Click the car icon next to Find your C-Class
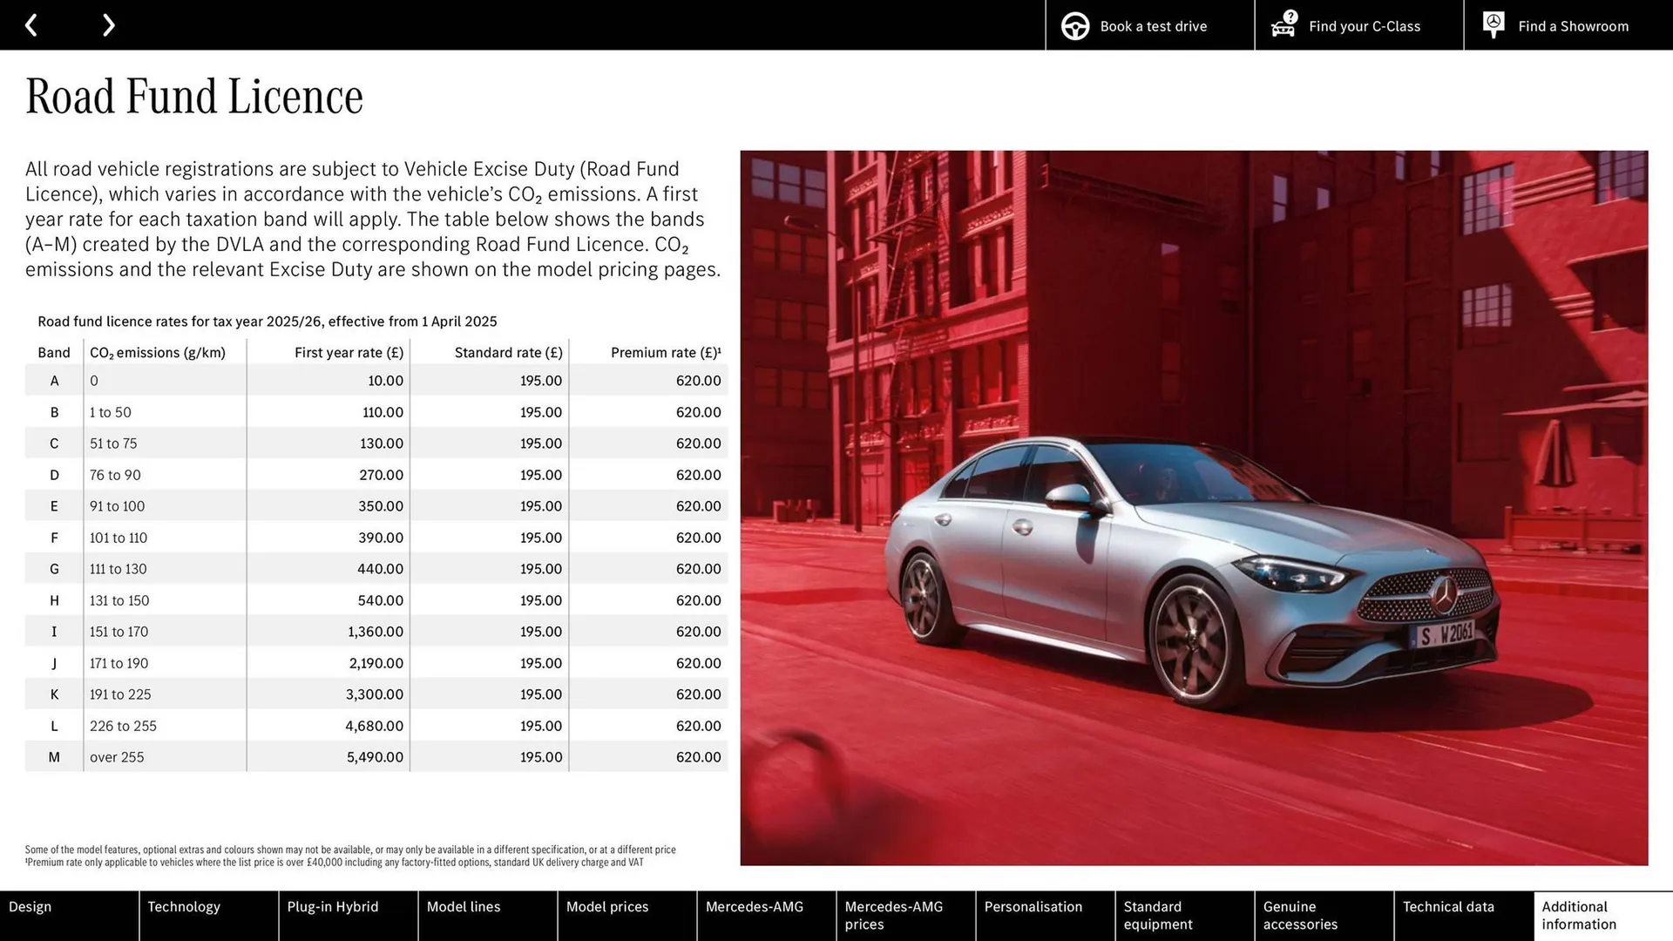Image resolution: width=1673 pixels, height=941 pixels. tap(1282, 28)
